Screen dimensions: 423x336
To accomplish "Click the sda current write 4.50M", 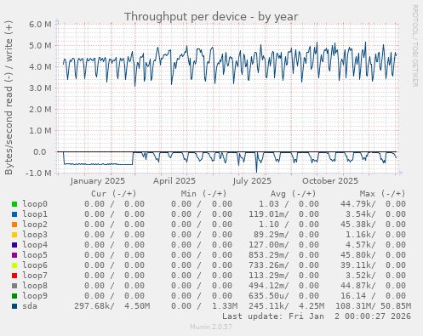I will 137,306.
